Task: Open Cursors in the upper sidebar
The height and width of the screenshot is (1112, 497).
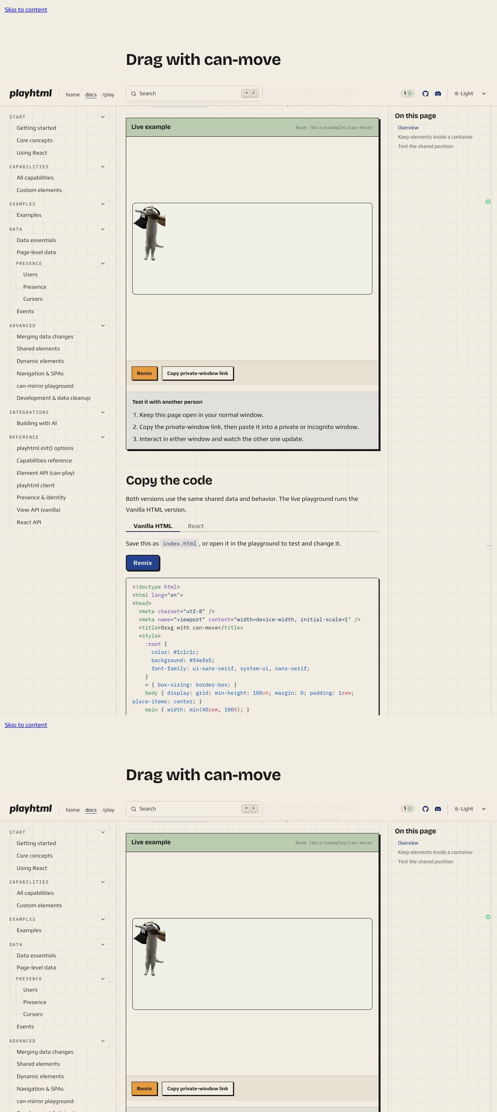Action: (x=33, y=299)
